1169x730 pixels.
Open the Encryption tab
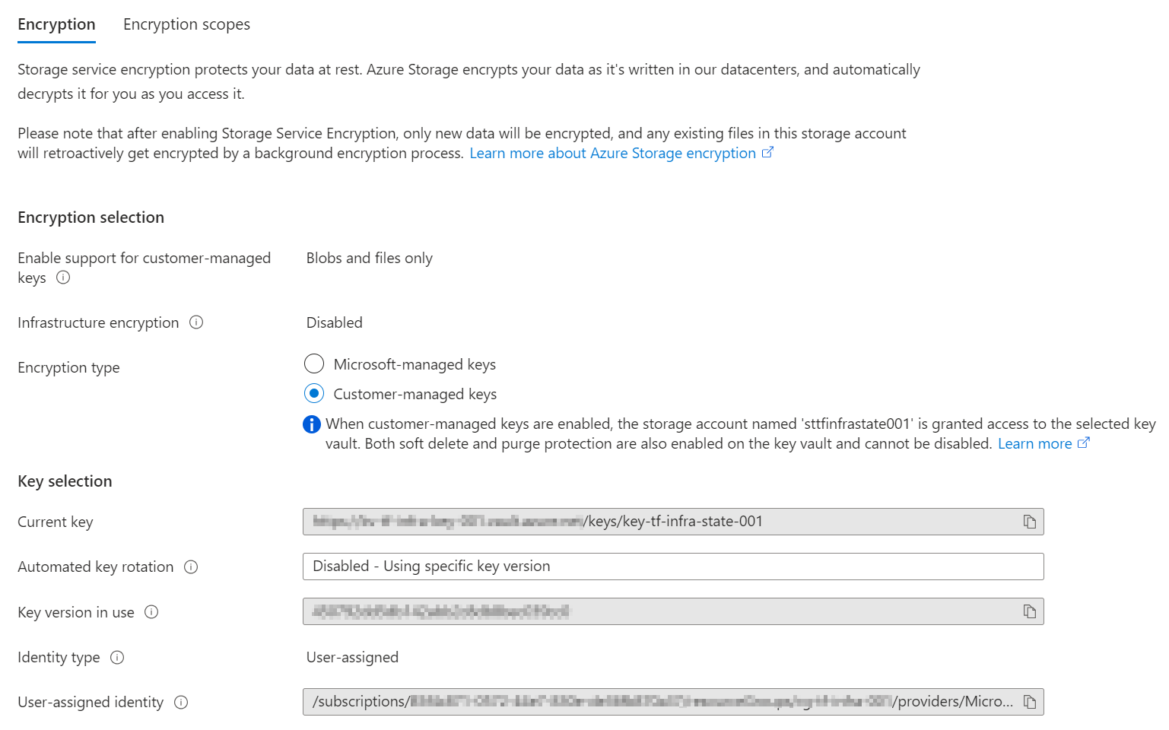tap(56, 24)
